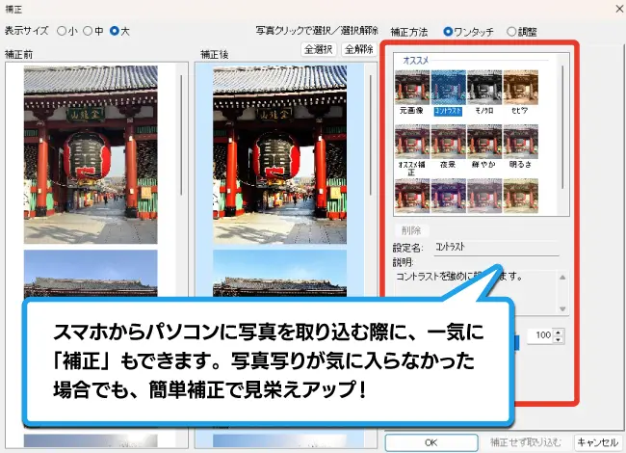
Task: Apply the モノクロ preset thumbnail
Action: [484, 88]
